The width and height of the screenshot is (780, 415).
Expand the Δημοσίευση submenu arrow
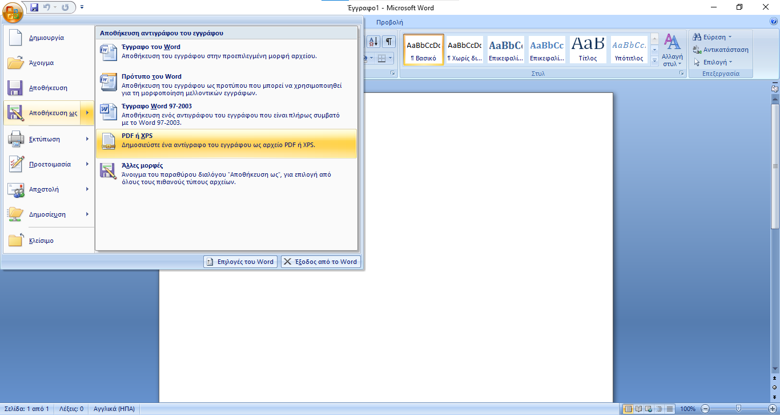pos(87,214)
